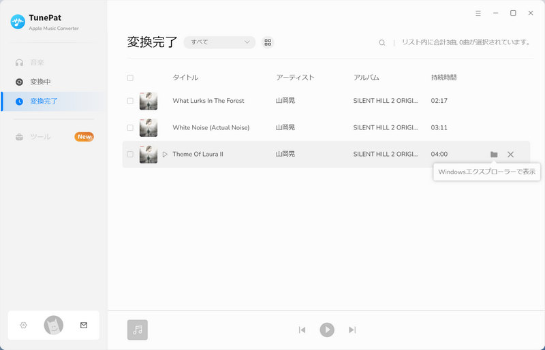The width and height of the screenshot is (545, 350).
Task: Select the 変換完了 sidebar item
Action: click(54, 101)
